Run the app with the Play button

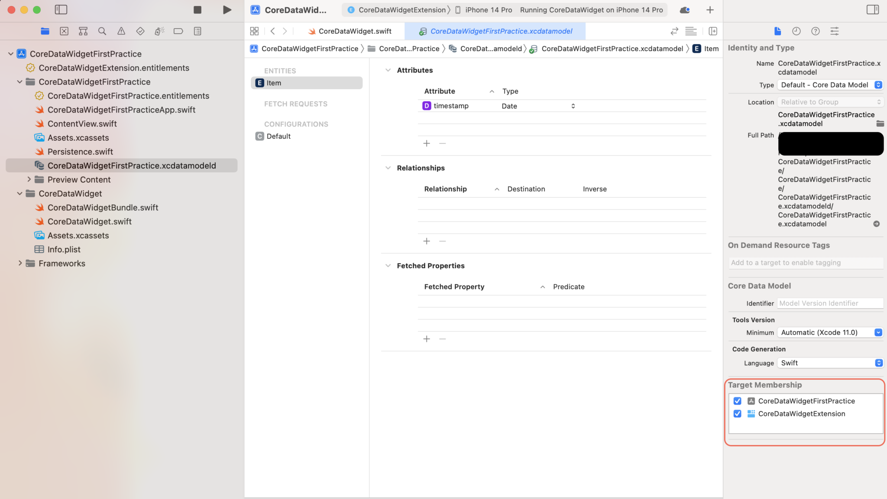click(x=227, y=10)
